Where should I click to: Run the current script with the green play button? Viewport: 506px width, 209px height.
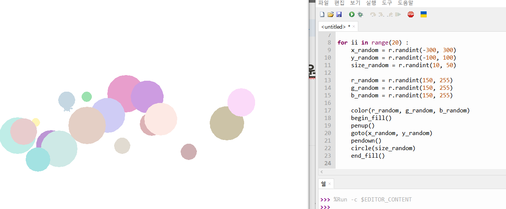[352, 14]
